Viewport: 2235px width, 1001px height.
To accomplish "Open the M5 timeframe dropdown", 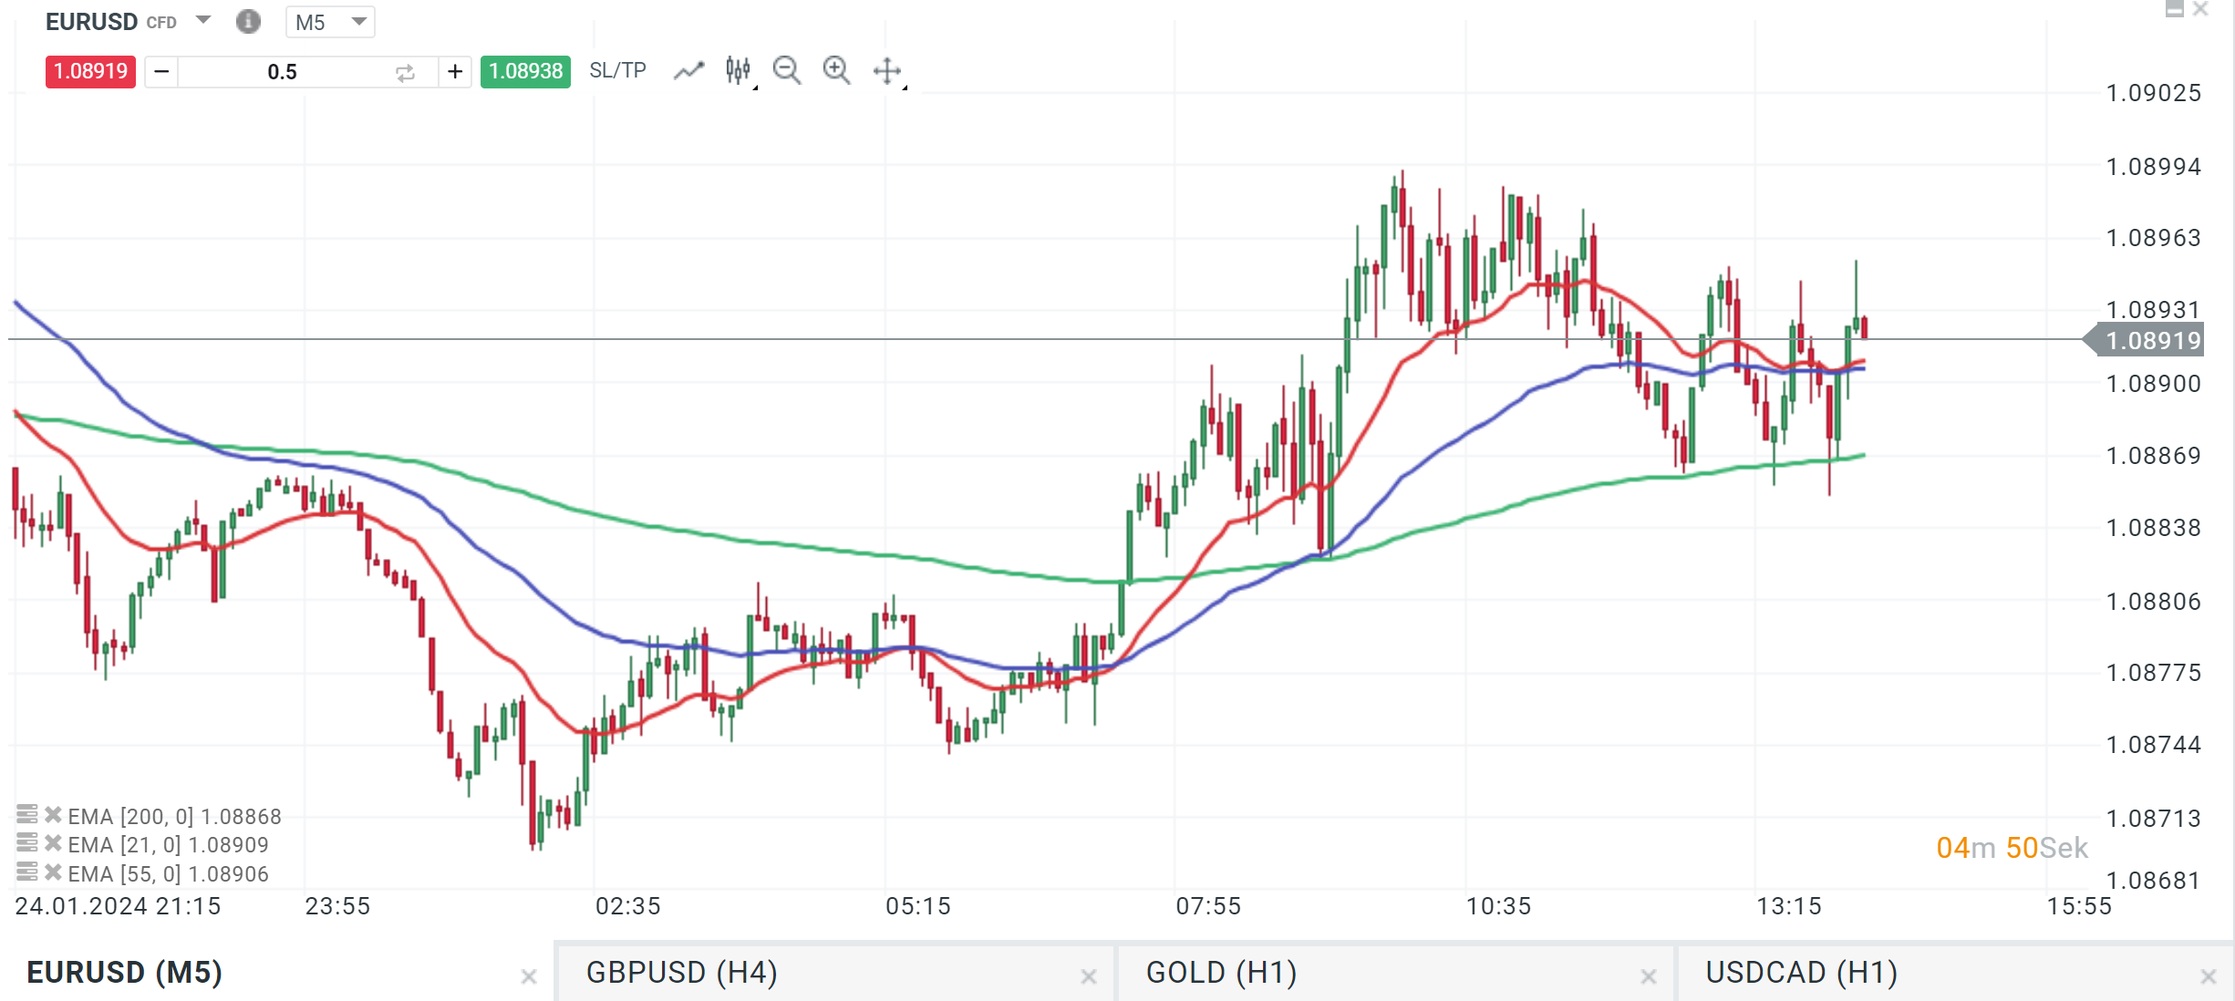I will coord(330,22).
